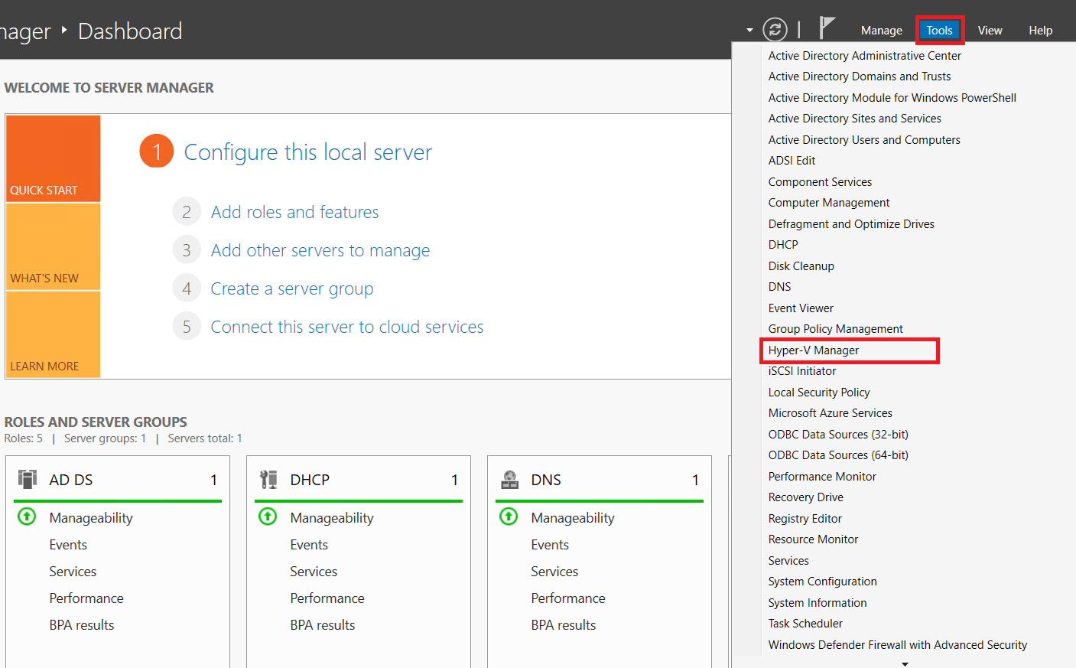Click the DNS green manageability status icon
This screenshot has height=668, width=1076.
point(509,517)
